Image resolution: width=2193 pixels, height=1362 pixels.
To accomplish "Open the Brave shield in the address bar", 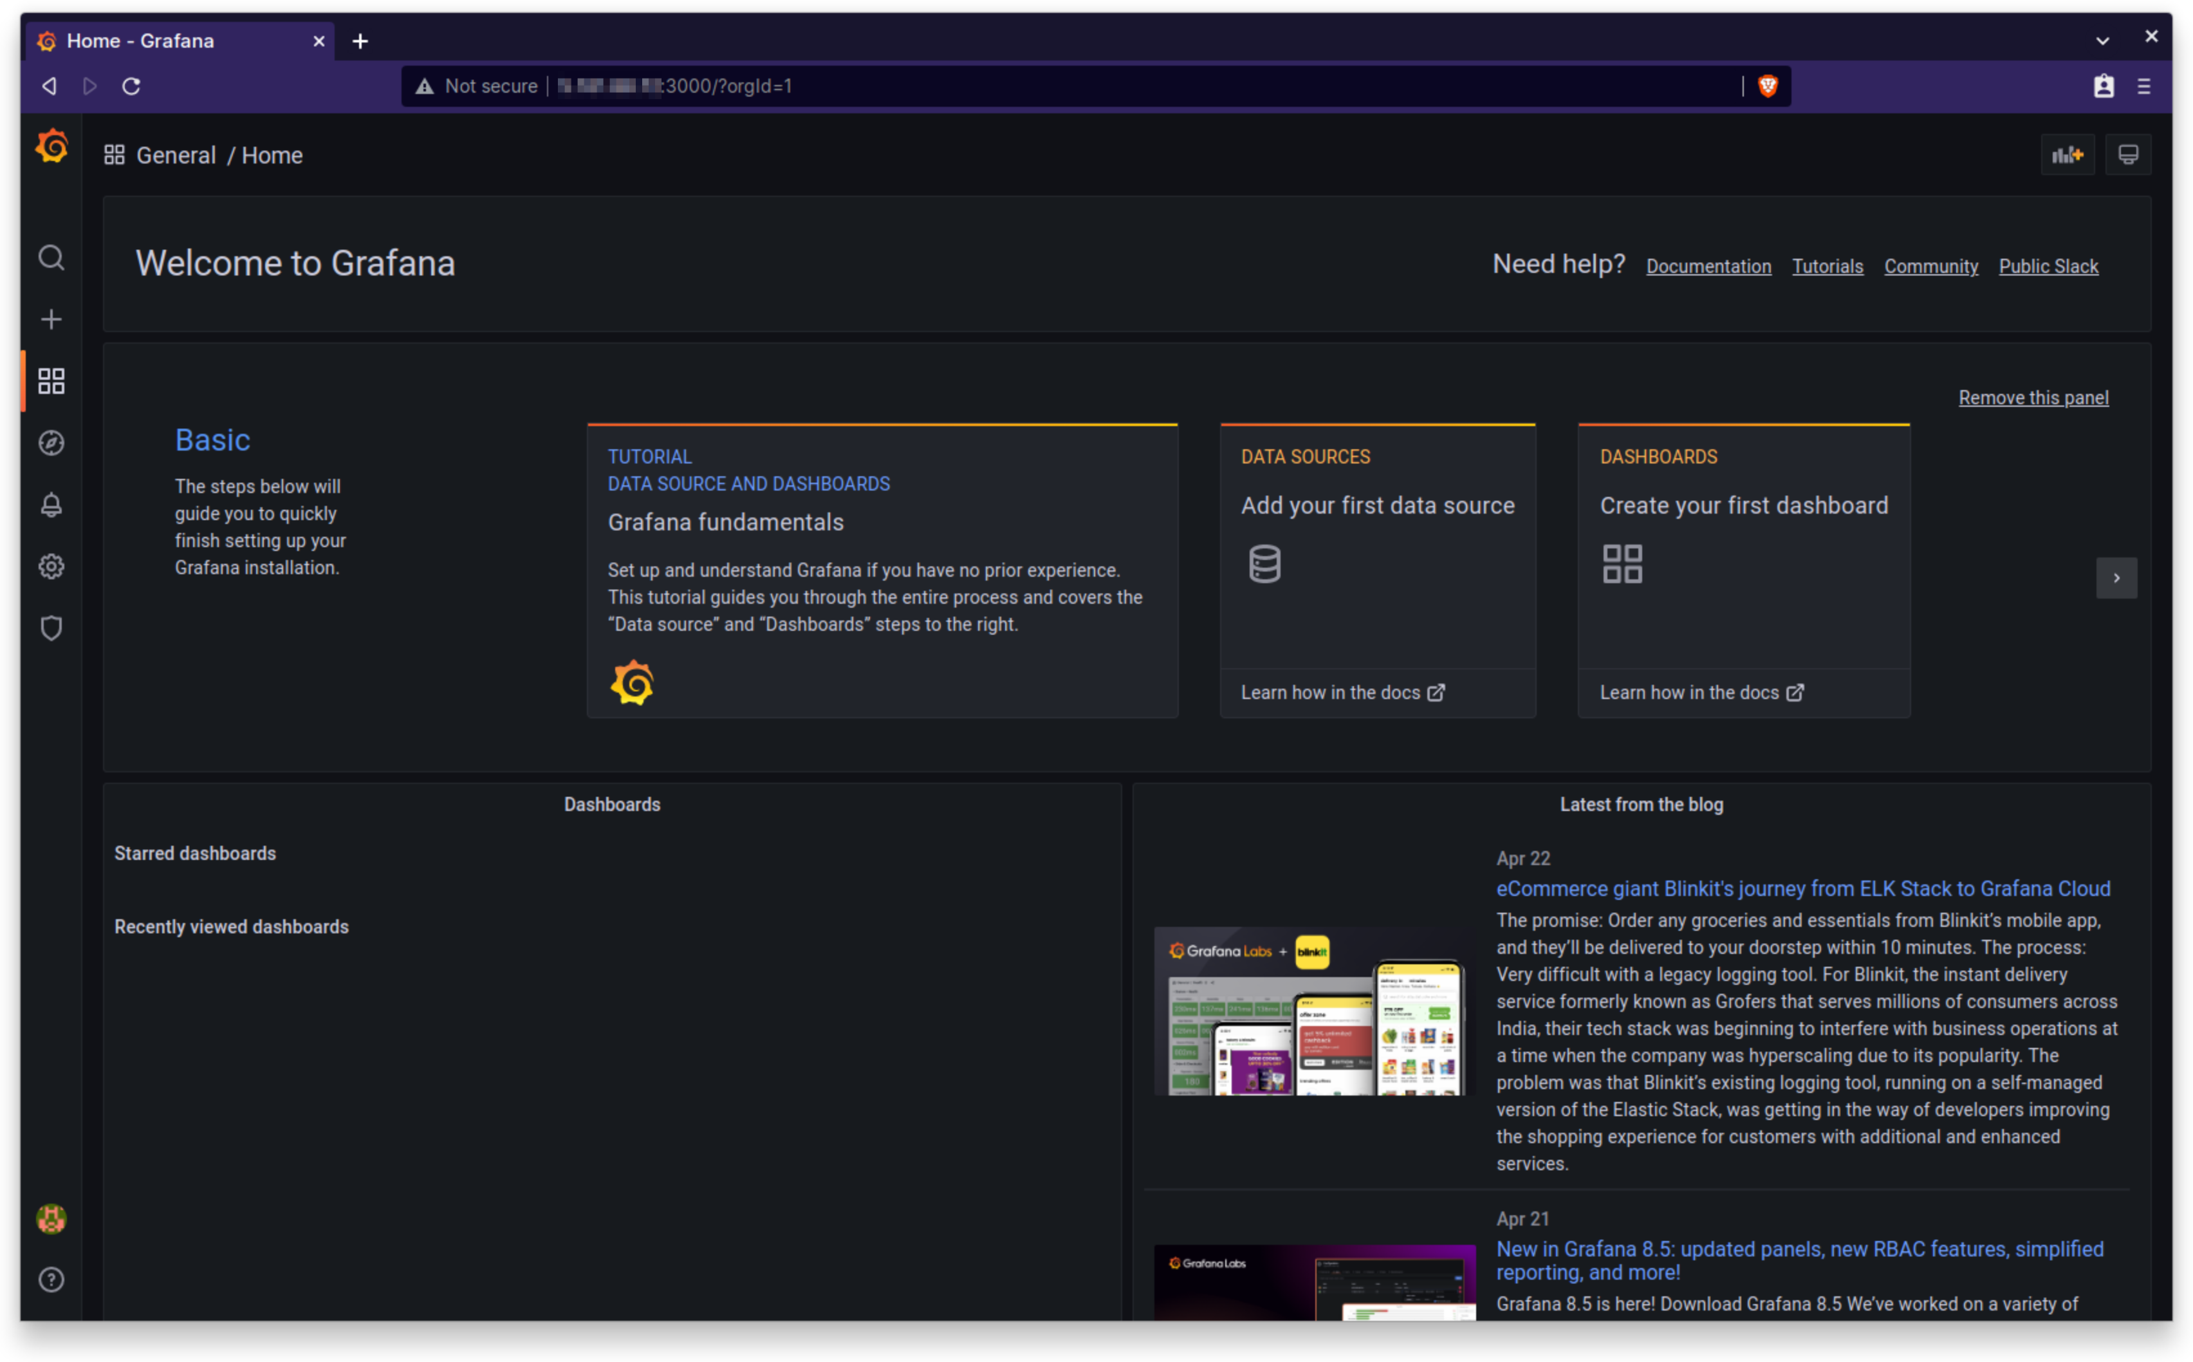I will coord(1767,86).
